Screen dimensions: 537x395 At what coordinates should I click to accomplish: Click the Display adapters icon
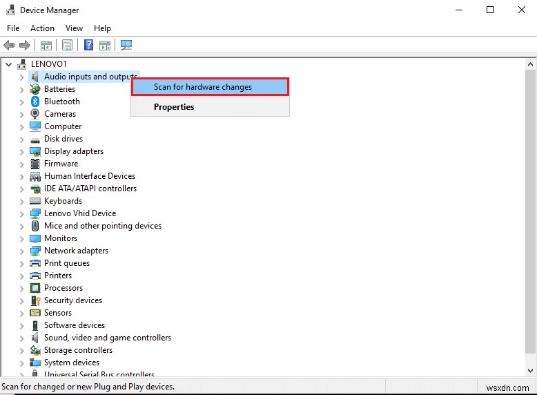click(35, 151)
